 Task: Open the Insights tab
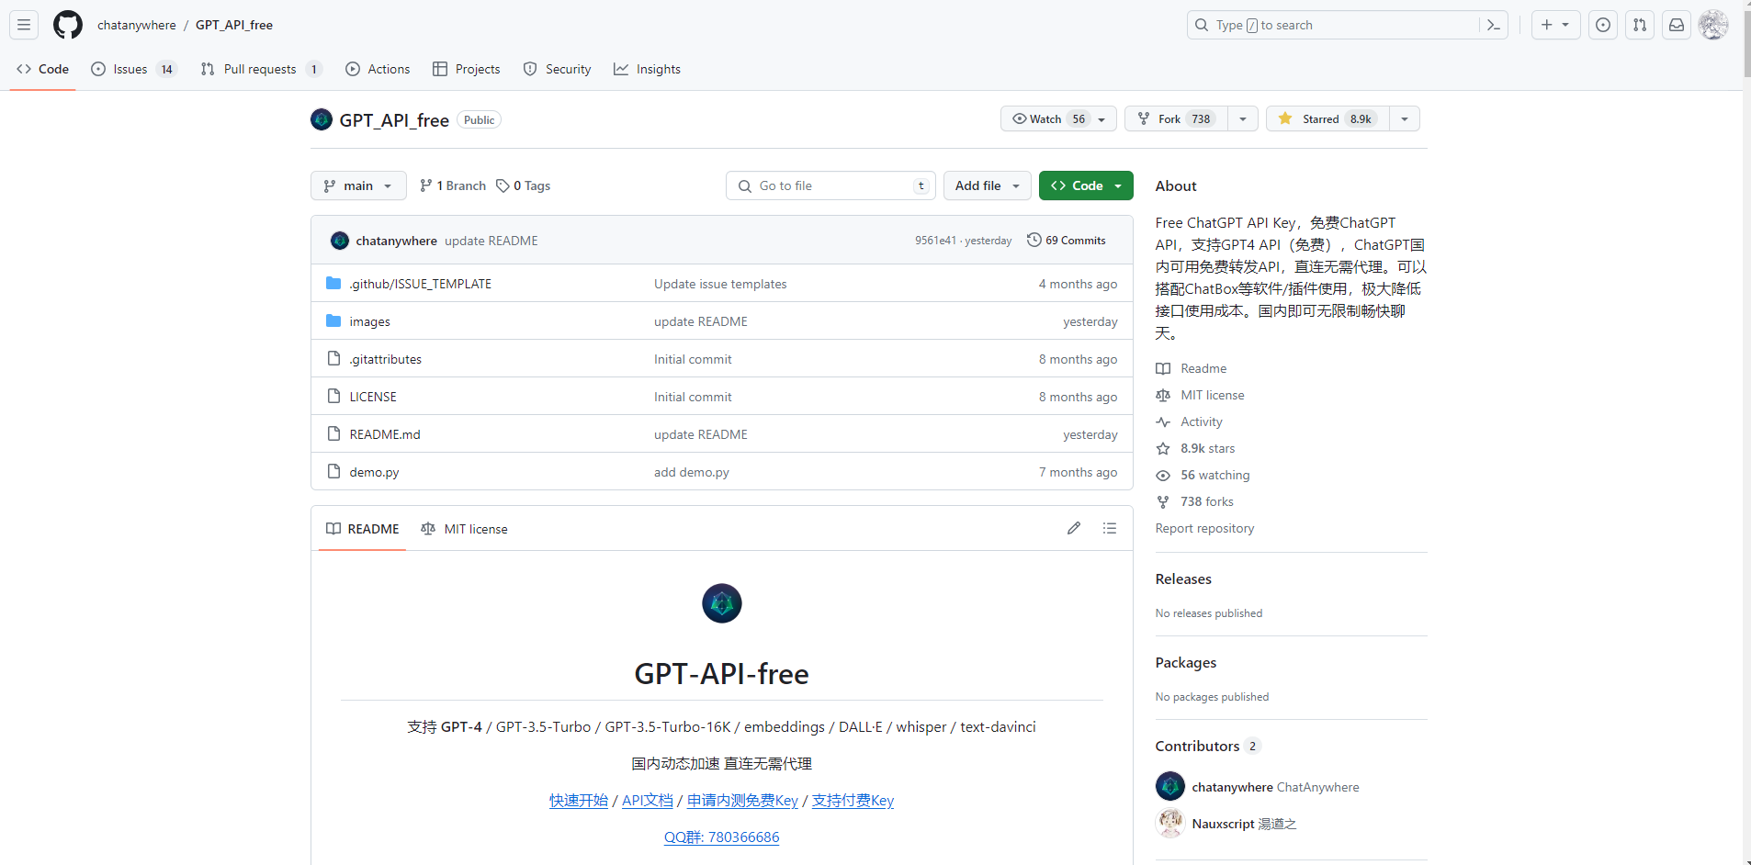pyautogui.click(x=648, y=69)
